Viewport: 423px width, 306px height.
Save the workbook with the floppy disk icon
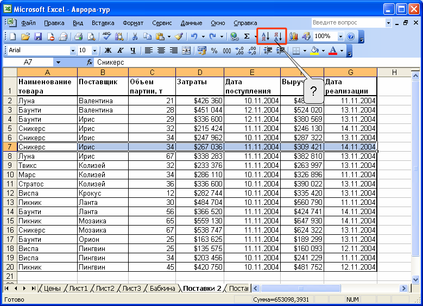pyautogui.click(x=38, y=36)
